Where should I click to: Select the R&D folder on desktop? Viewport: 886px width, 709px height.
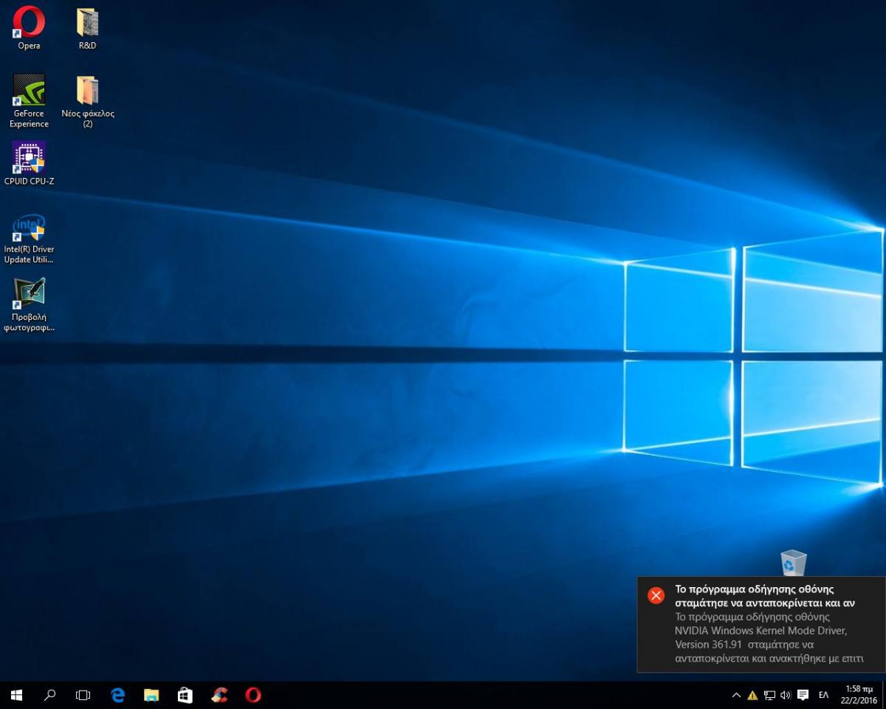(x=87, y=23)
